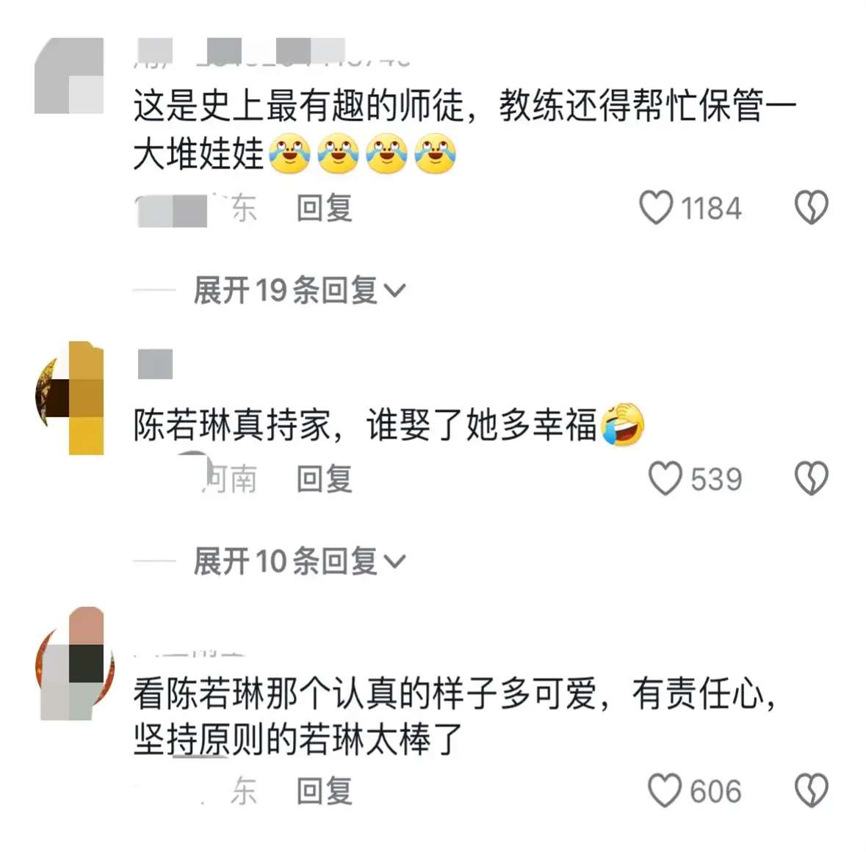Click the chevron next to 展开19条回复
866x852 pixels.
tap(394, 291)
